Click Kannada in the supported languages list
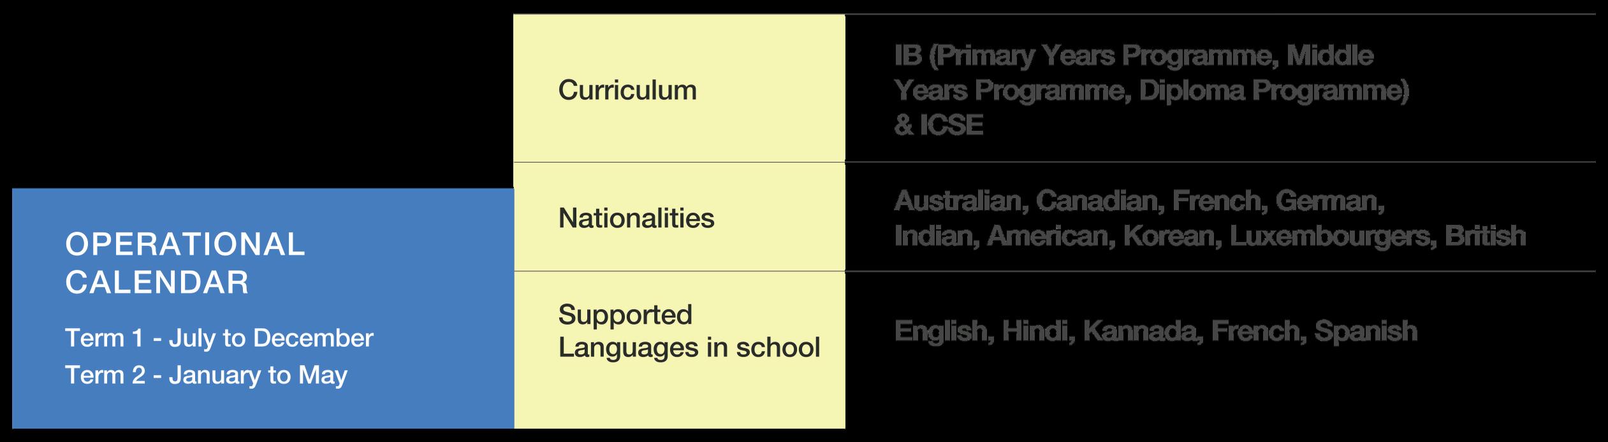The height and width of the screenshot is (442, 1608). click(x=1141, y=331)
